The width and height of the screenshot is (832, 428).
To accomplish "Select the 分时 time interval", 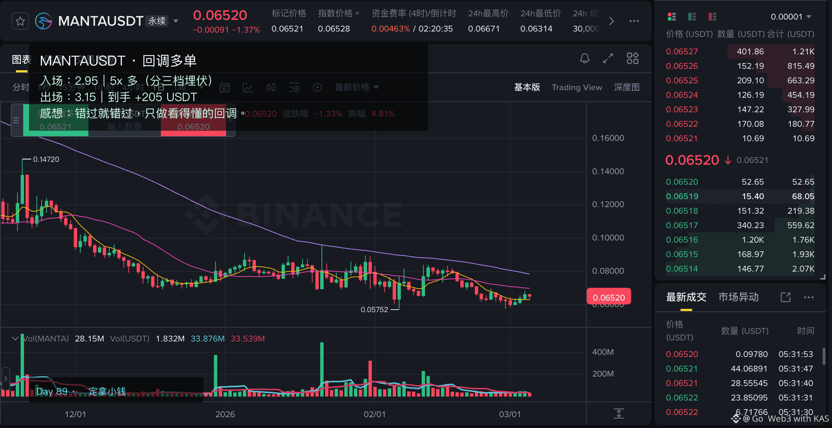I will coord(21,87).
